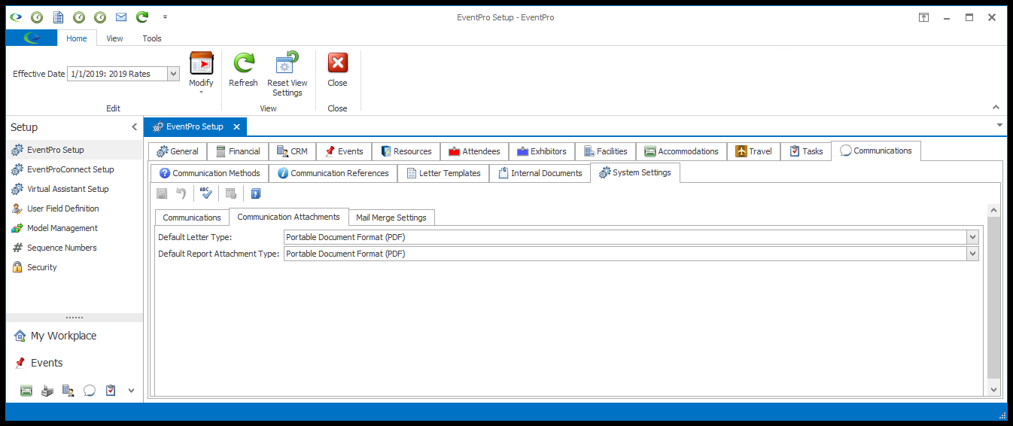Open Virtual Assistant Setup

point(74,189)
